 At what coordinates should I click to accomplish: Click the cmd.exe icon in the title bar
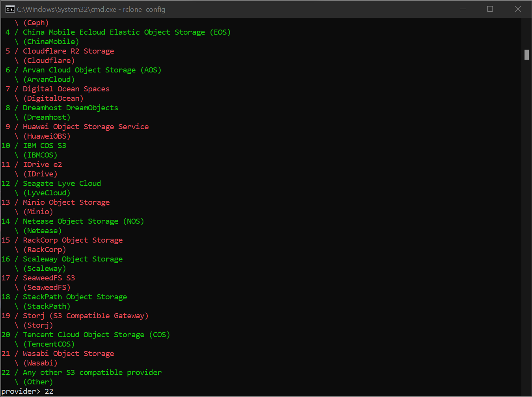coord(10,9)
